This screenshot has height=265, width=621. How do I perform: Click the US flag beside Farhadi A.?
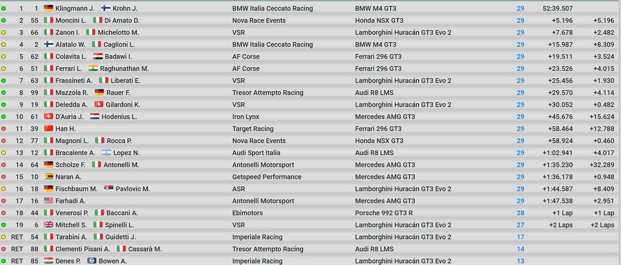(x=49, y=200)
